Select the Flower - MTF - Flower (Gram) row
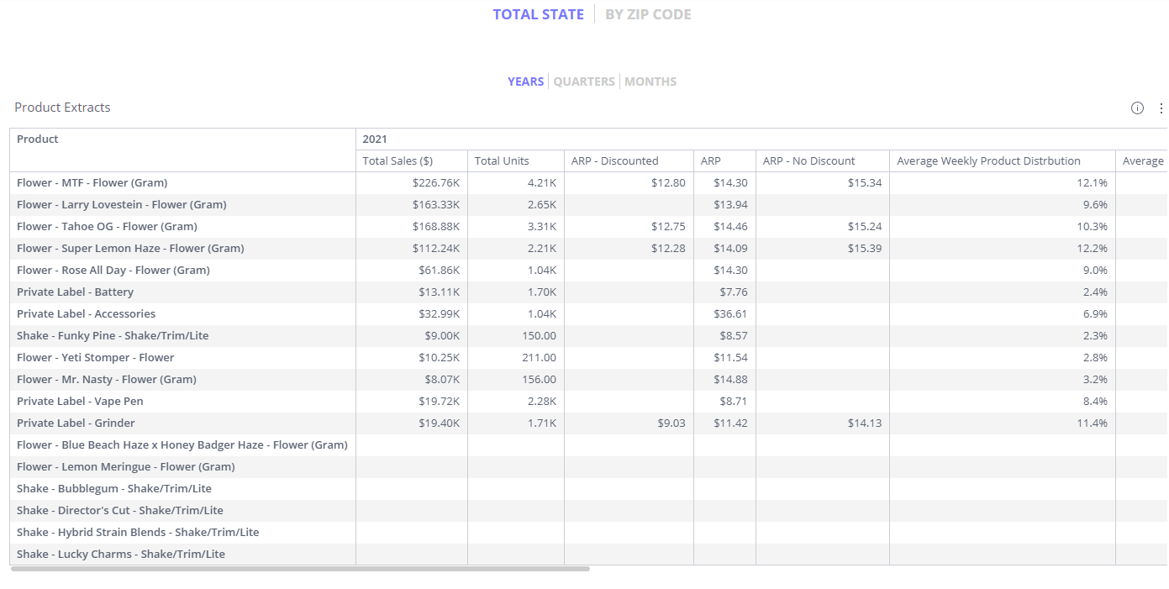 [92, 182]
